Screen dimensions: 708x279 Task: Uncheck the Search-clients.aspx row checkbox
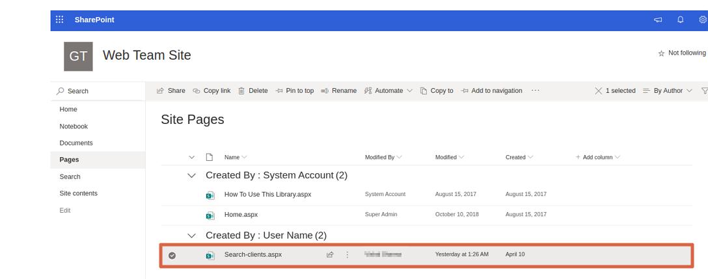tap(172, 256)
